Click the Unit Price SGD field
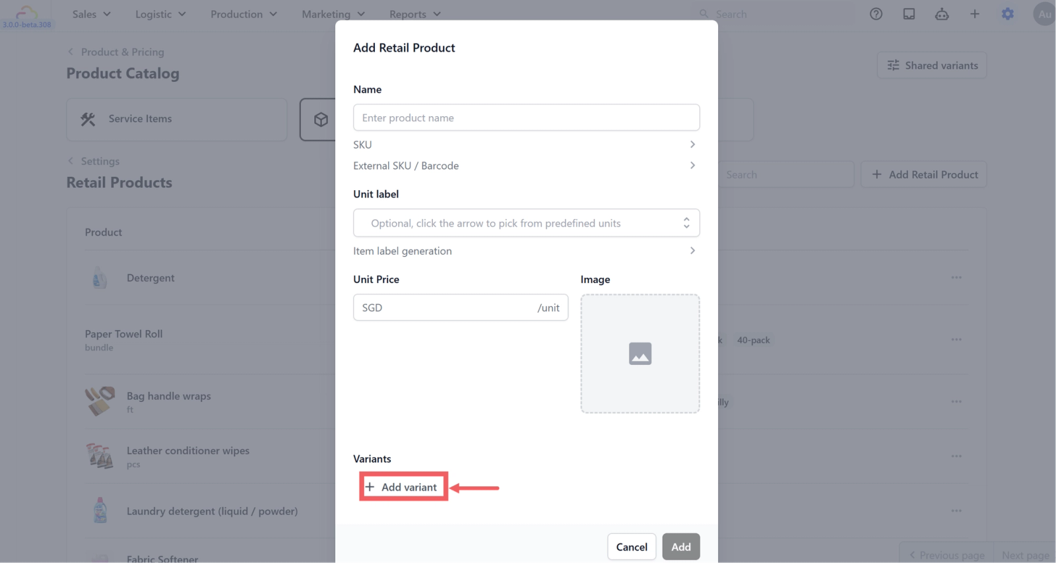Image resolution: width=1056 pixels, height=563 pixels. [x=461, y=308]
